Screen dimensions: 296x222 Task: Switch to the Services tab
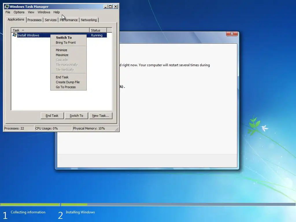[51, 20]
